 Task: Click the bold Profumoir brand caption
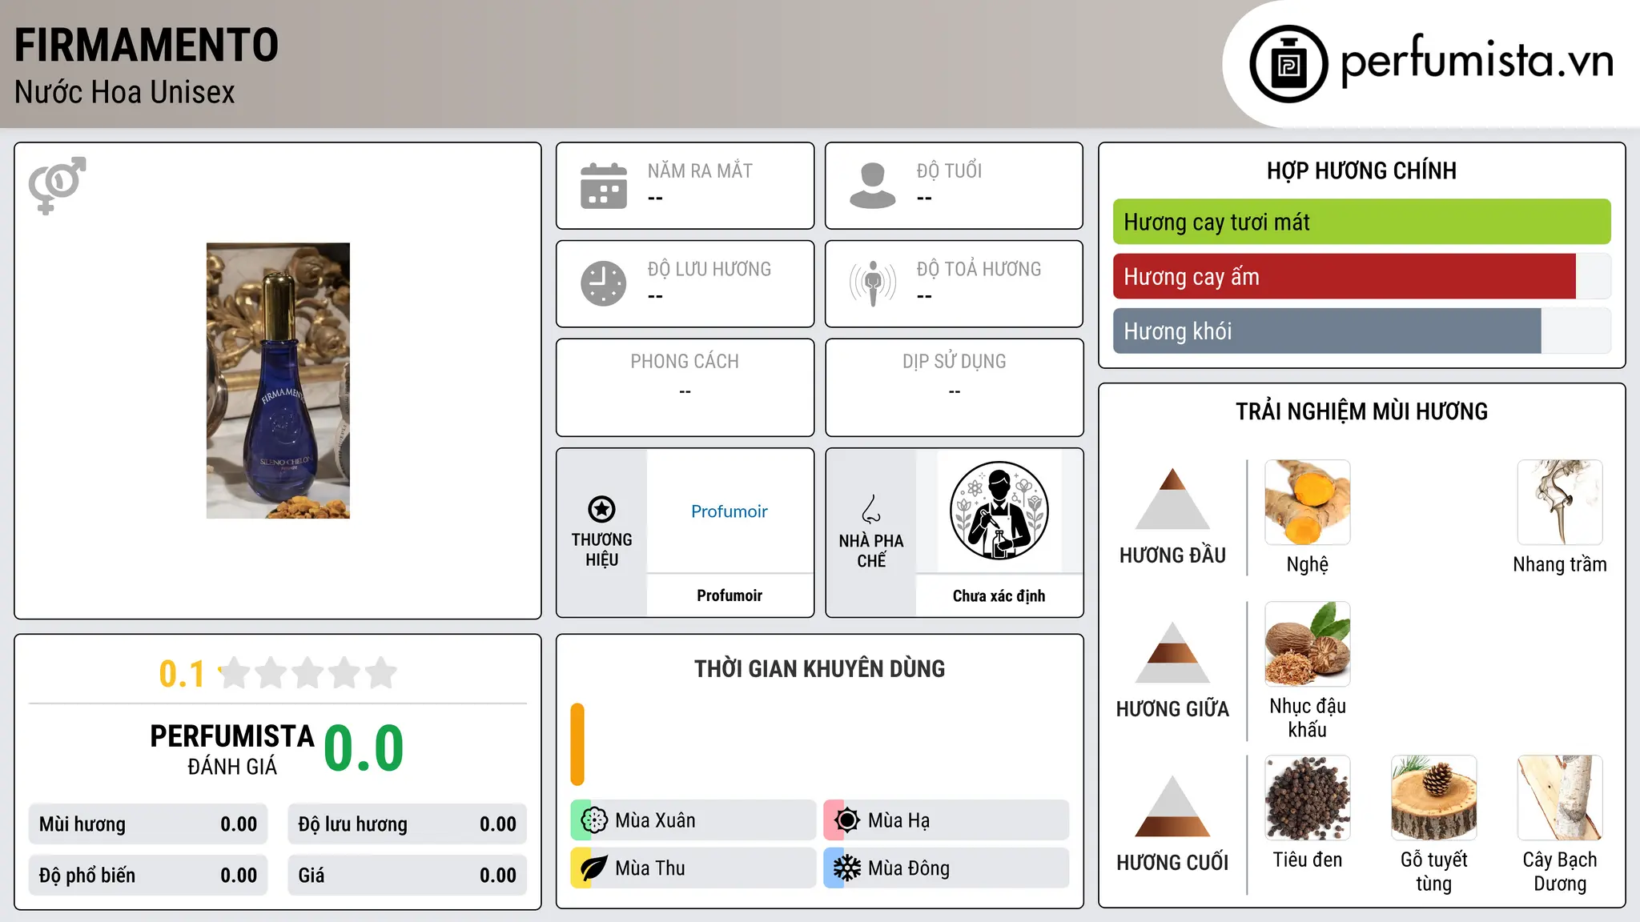729,595
